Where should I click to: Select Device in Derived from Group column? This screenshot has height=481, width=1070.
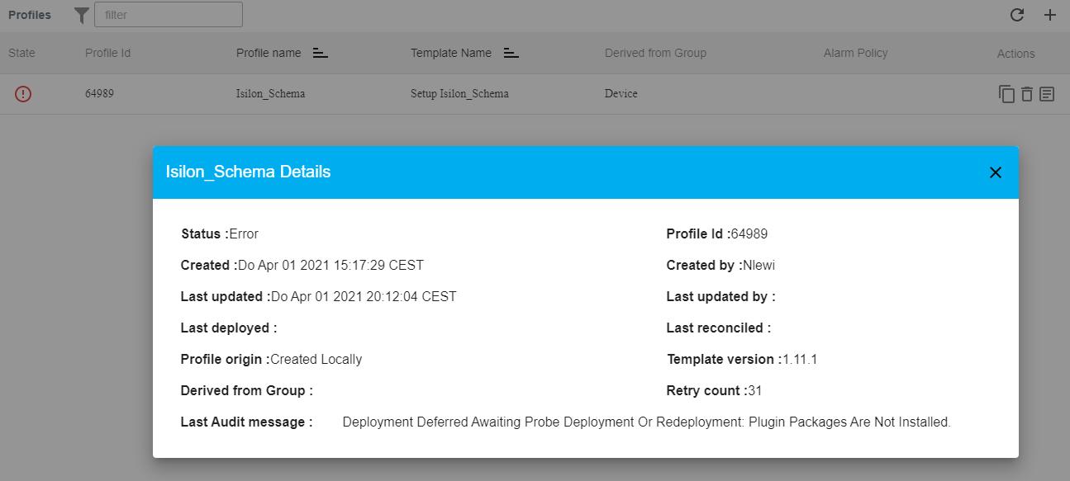click(x=621, y=94)
